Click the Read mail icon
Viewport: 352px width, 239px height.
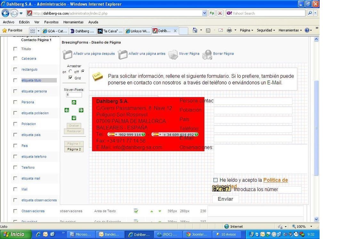pyautogui.click(x=221, y=30)
